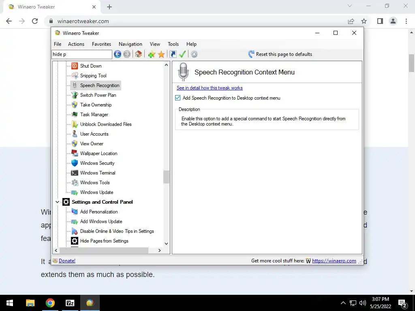Collapse the Settings and Control Panel section

pos(57,202)
